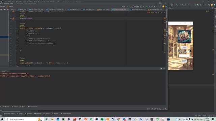Run with the green play icon in second IDE window
Image resolution: width=216 pixels, height=121 pixels.
[192, 5]
